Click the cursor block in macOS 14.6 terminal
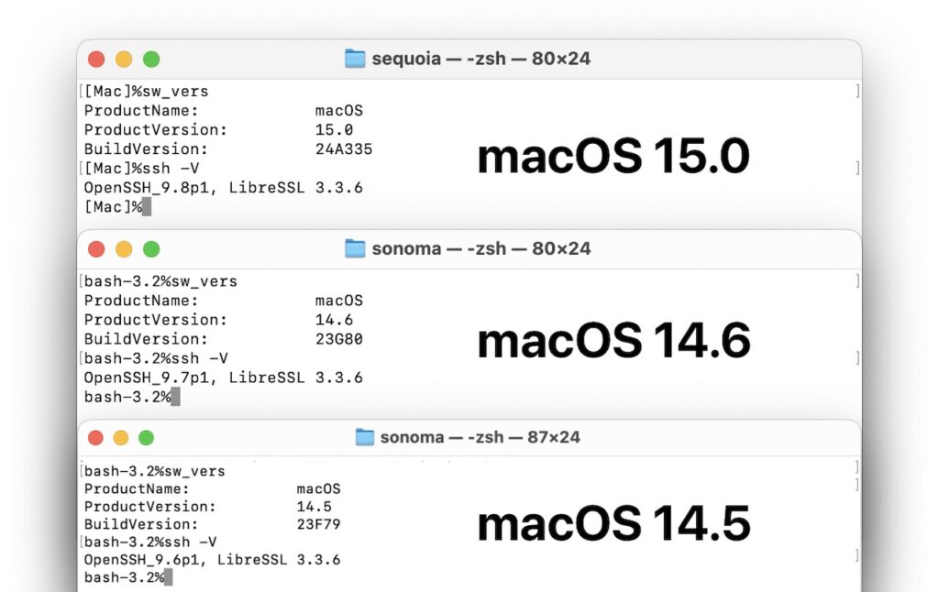Image resolution: width=939 pixels, height=592 pixels. (174, 397)
